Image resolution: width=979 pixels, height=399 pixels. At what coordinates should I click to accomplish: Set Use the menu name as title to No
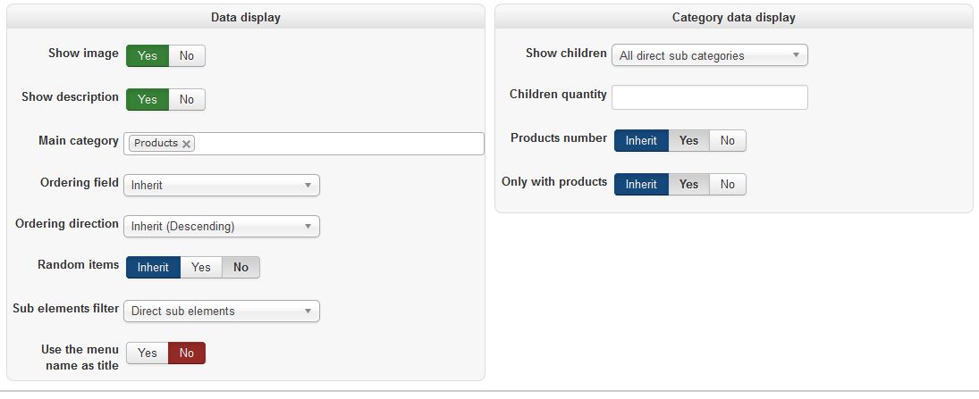[x=187, y=353]
